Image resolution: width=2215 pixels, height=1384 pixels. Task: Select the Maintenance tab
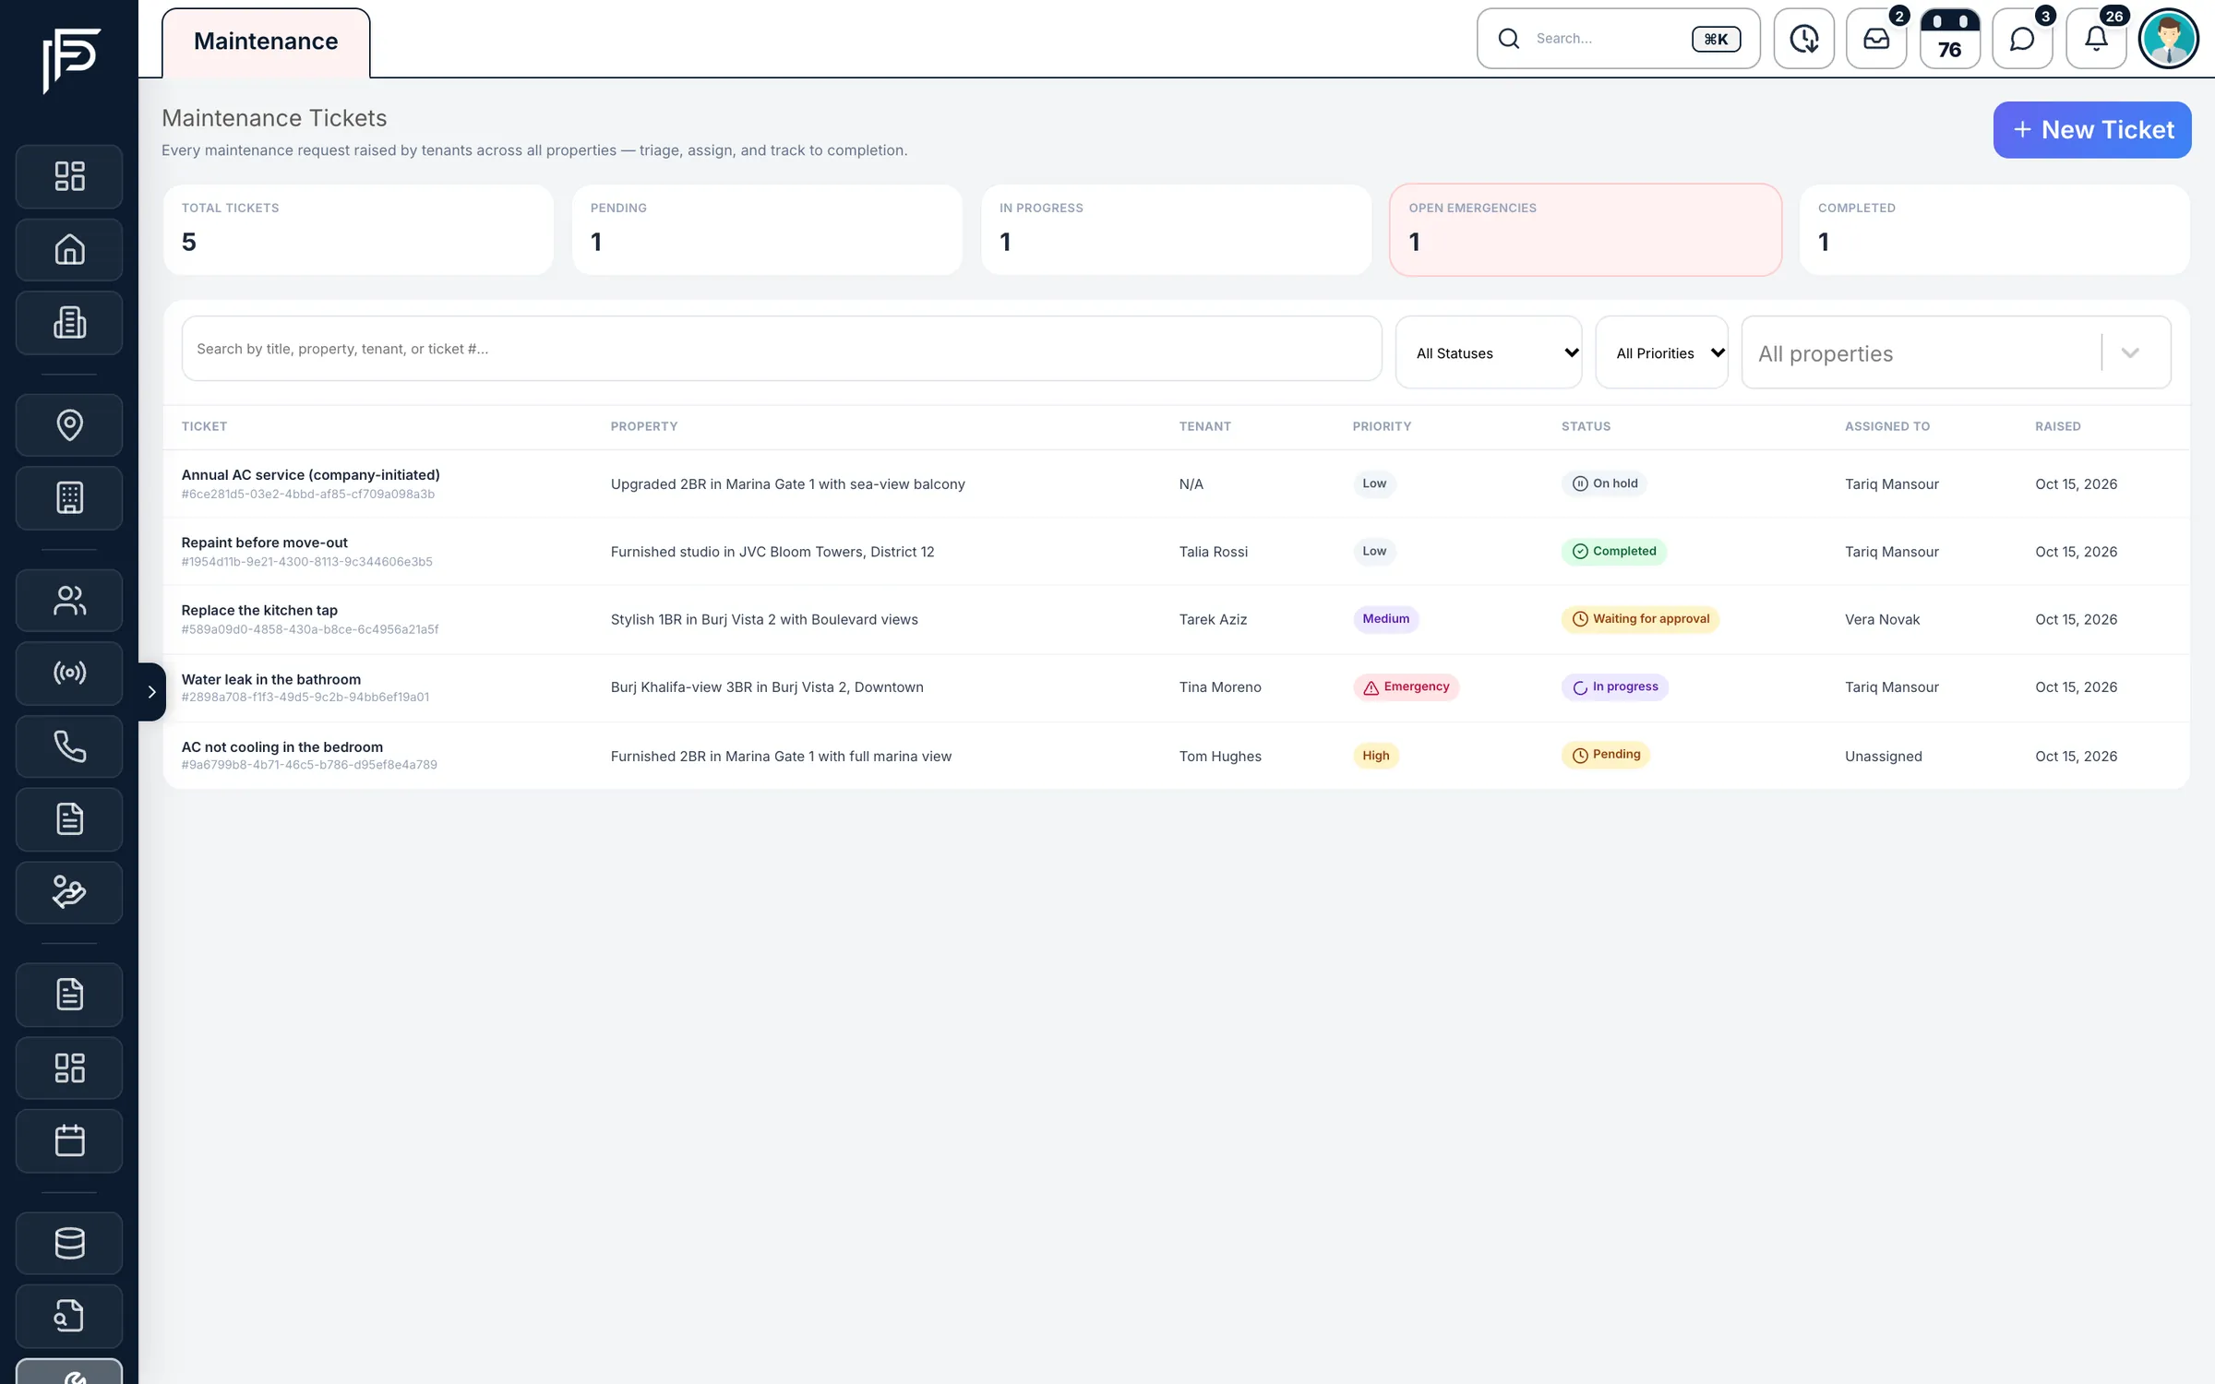[266, 42]
